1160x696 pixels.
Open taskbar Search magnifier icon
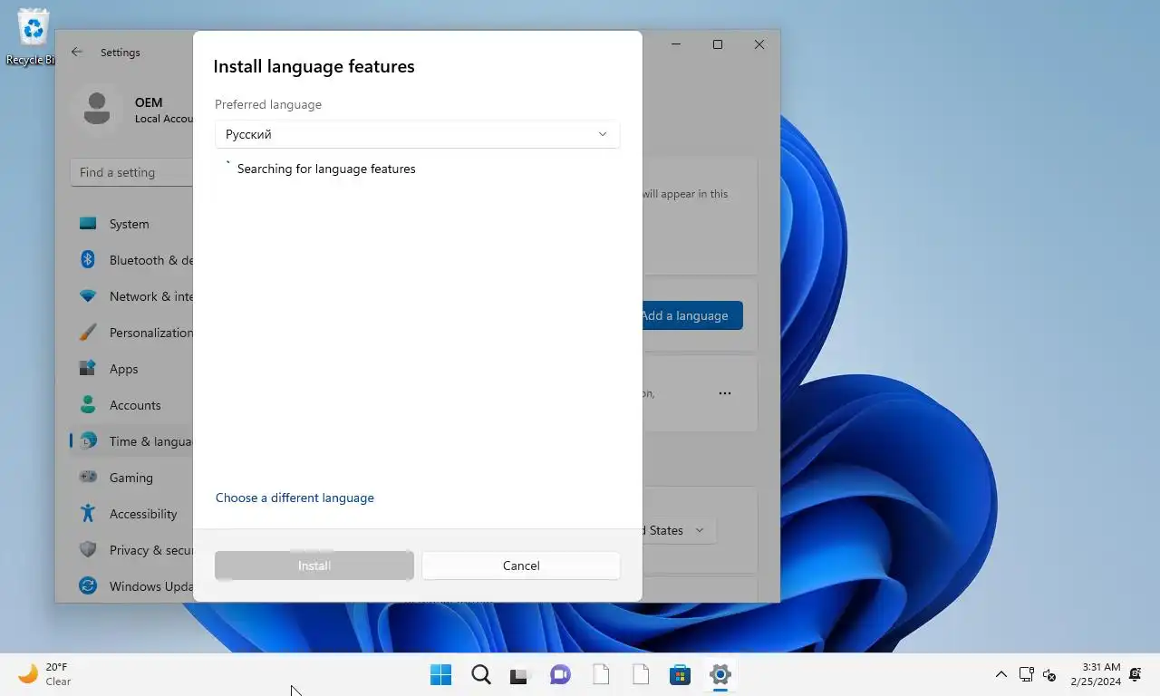tap(481, 674)
